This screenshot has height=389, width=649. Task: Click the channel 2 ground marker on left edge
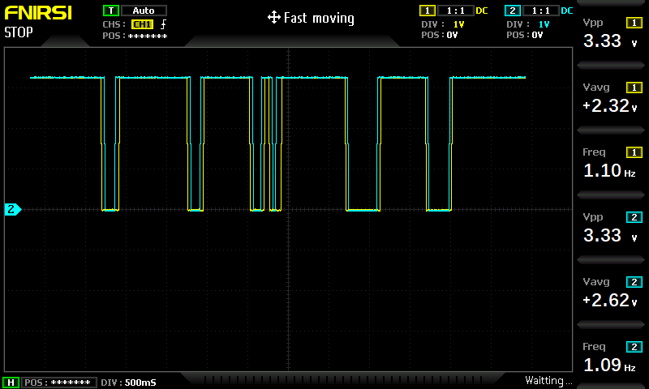pyautogui.click(x=12, y=210)
